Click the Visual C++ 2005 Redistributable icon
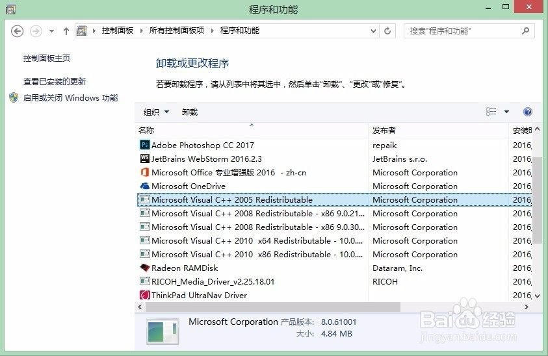The image size is (548, 356). pos(145,199)
